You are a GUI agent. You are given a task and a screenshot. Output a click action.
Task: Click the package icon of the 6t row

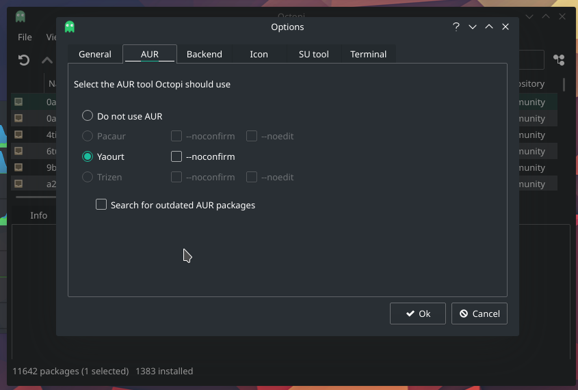point(18,151)
